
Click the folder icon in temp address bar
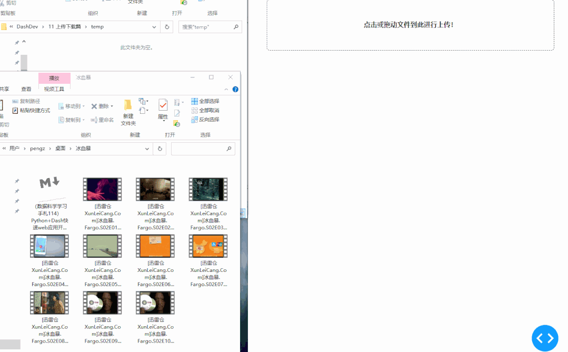tap(4, 26)
